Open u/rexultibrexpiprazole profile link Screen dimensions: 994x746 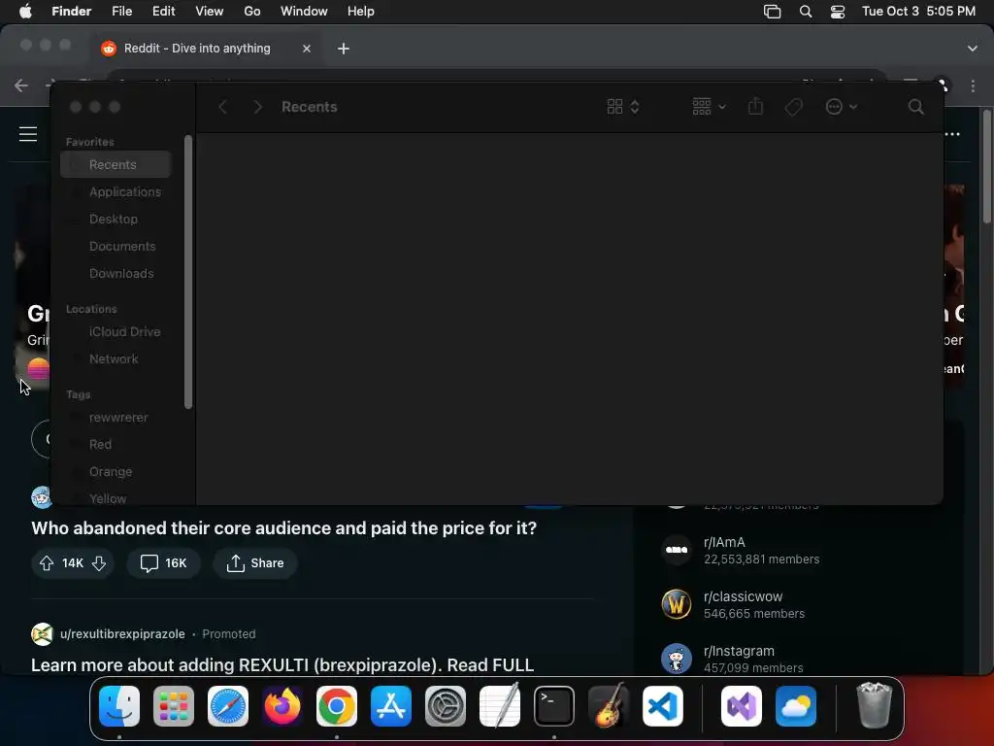[122, 633]
